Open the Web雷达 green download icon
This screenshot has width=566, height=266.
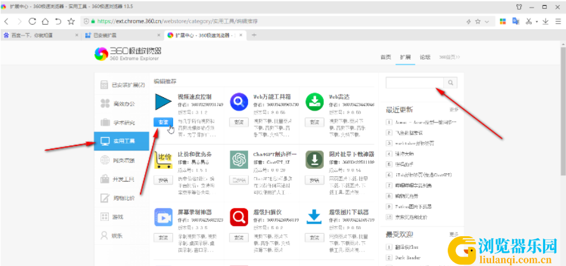(315, 102)
